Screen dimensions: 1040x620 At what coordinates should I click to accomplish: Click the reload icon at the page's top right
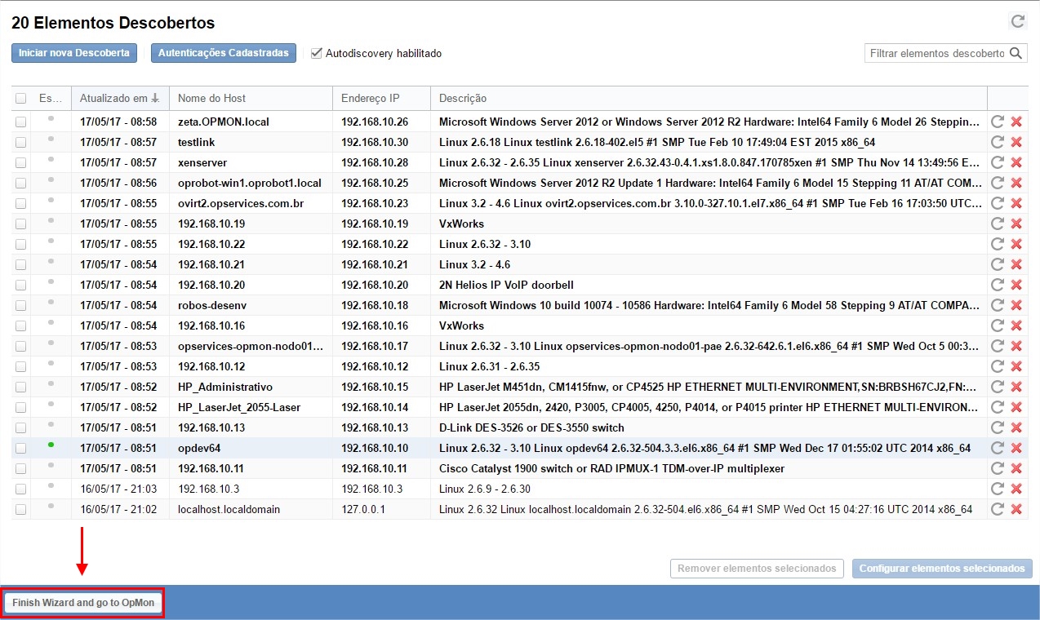pyautogui.click(x=1017, y=22)
